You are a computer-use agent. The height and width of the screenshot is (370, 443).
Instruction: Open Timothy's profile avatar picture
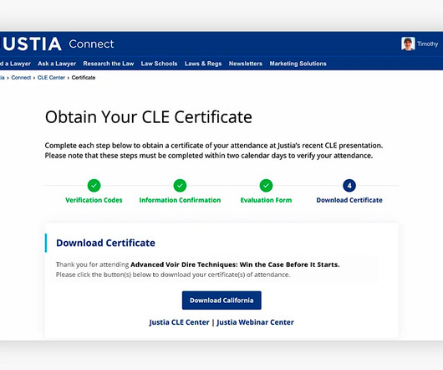coord(408,44)
